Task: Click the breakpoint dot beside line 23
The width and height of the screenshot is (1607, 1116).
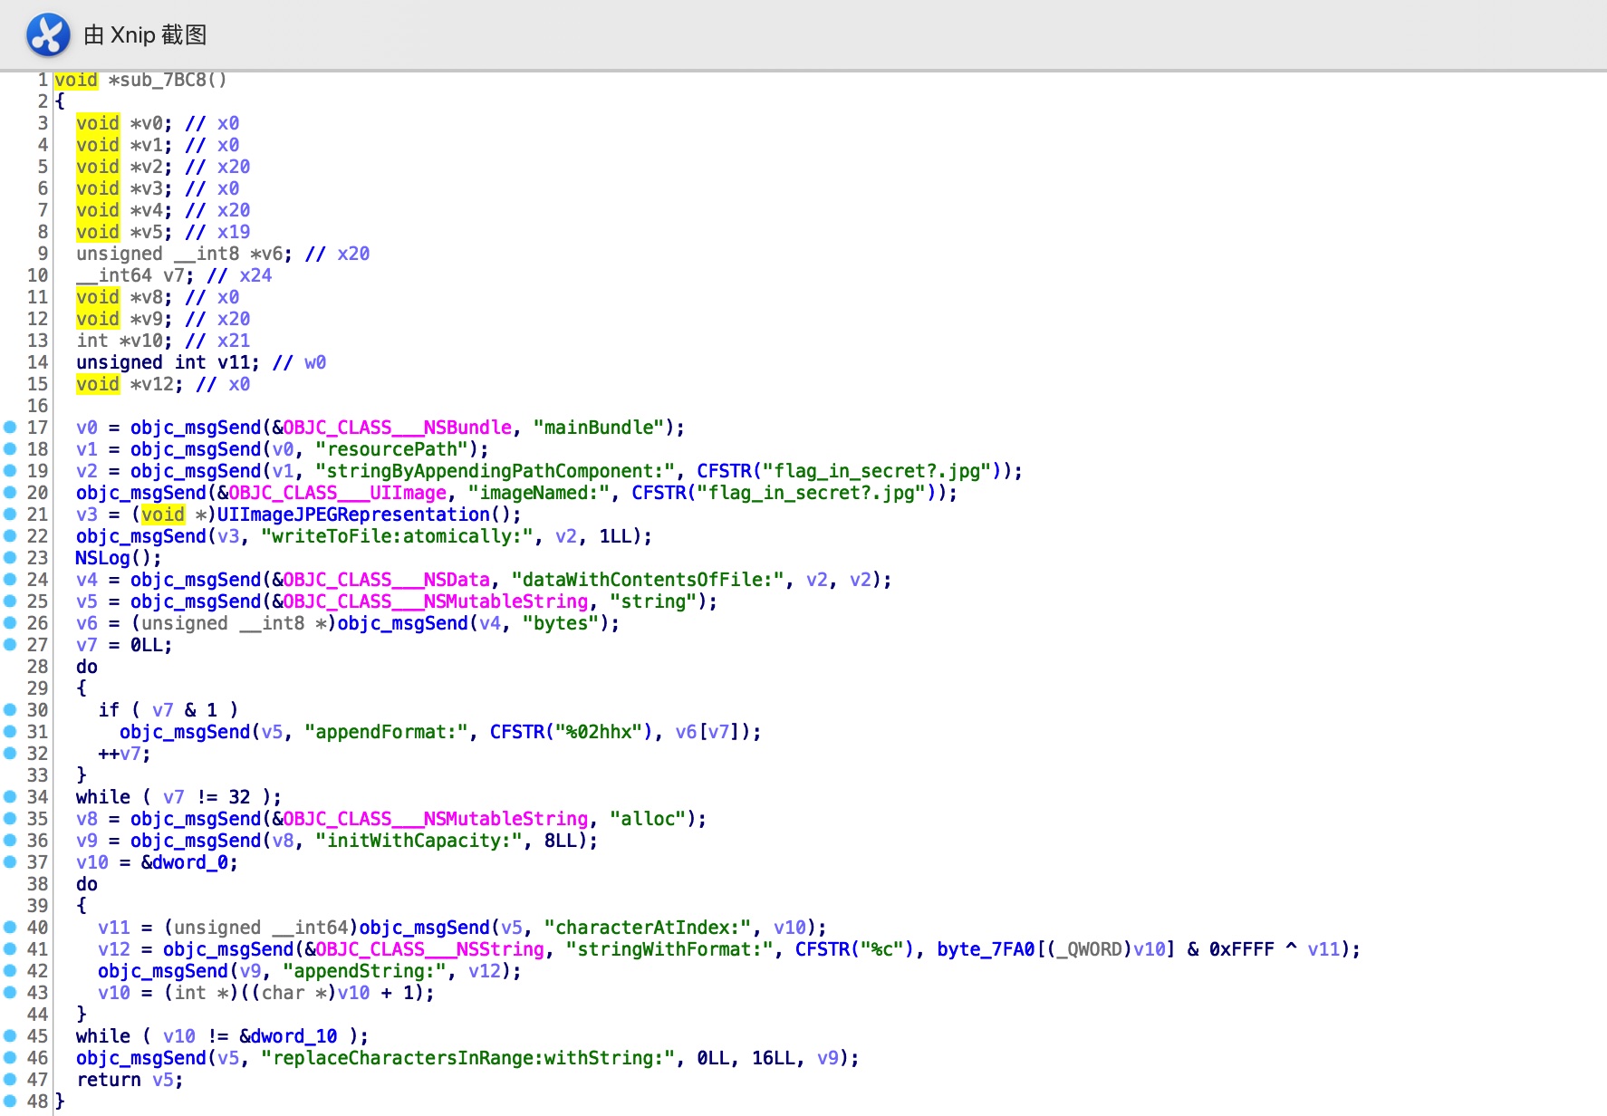Action: [10, 558]
